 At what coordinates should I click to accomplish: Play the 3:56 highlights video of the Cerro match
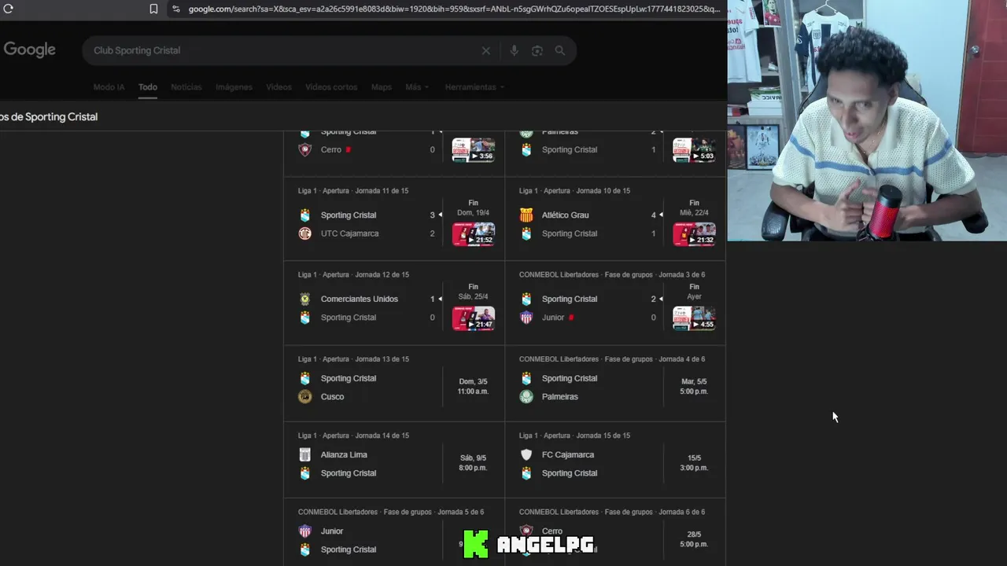[474, 149]
